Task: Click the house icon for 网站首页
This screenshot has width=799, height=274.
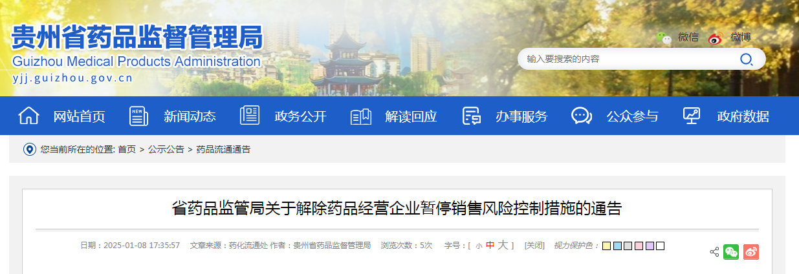Action: pos(29,116)
